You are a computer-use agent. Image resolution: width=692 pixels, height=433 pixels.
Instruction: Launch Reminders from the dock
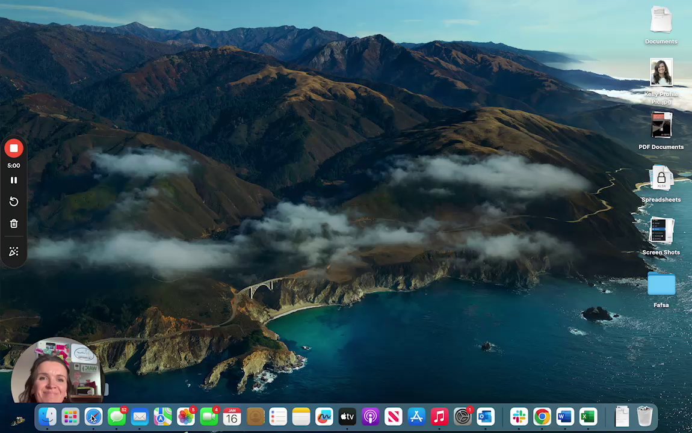278,416
